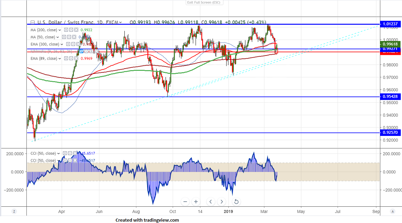The width and height of the screenshot is (402, 223).
Task: Click the green 0.99618 current price label
Action: click(390, 44)
